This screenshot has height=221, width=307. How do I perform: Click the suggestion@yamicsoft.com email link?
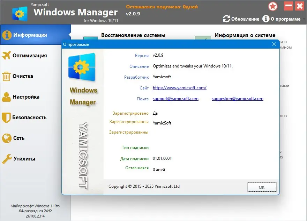238,99
